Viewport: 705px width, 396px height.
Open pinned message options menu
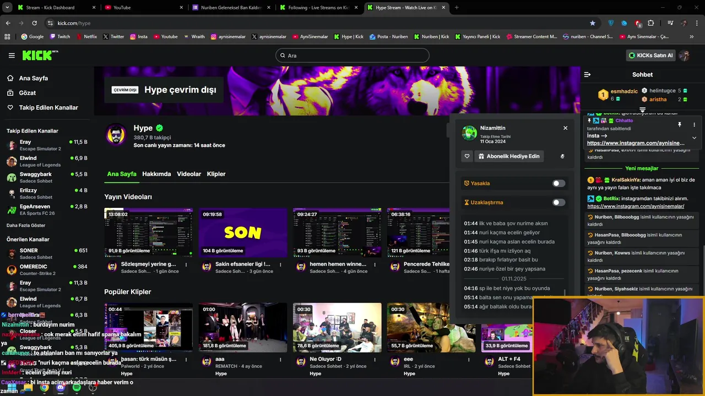pyautogui.click(x=694, y=125)
